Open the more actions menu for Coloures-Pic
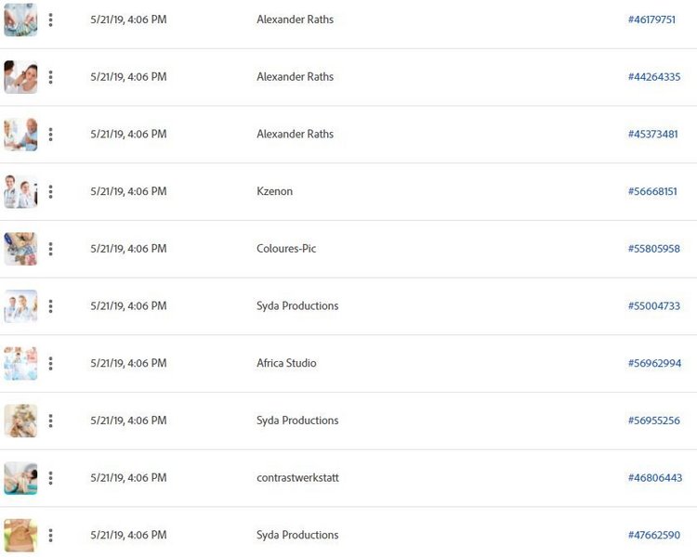The image size is (697, 557). click(51, 249)
